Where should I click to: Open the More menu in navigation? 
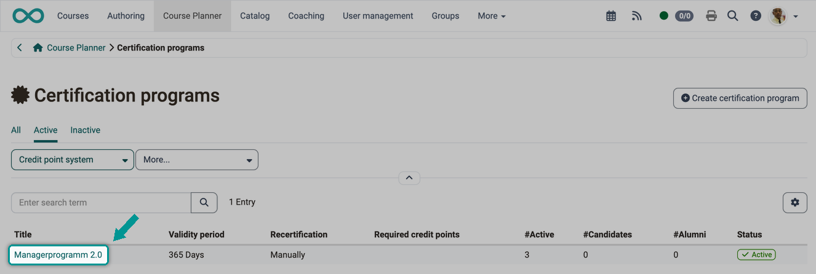tap(492, 16)
